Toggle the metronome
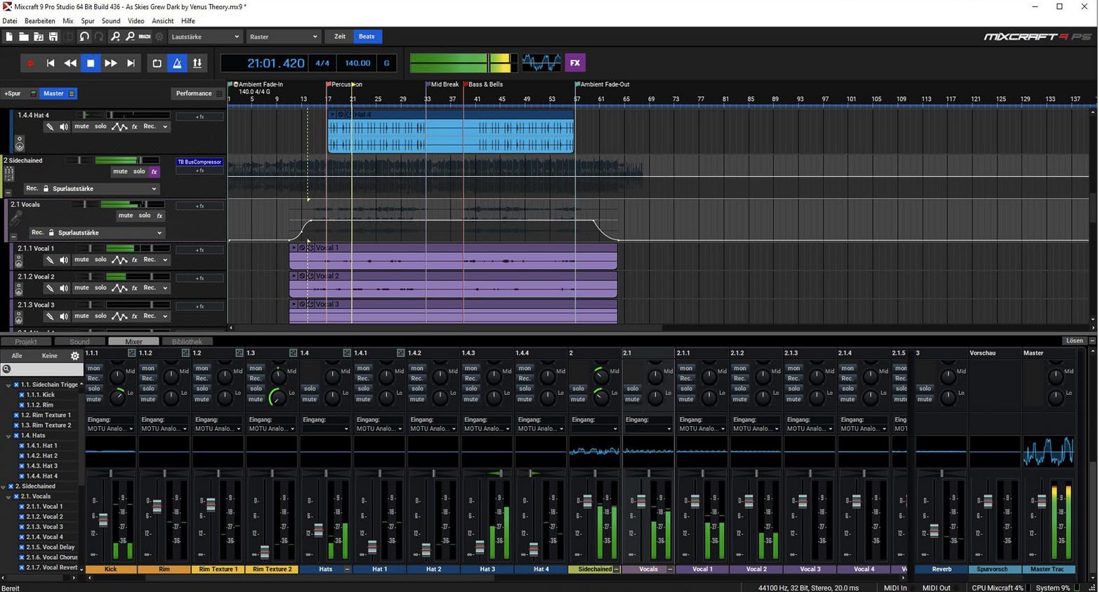This screenshot has height=592, width=1099. pyautogui.click(x=177, y=63)
